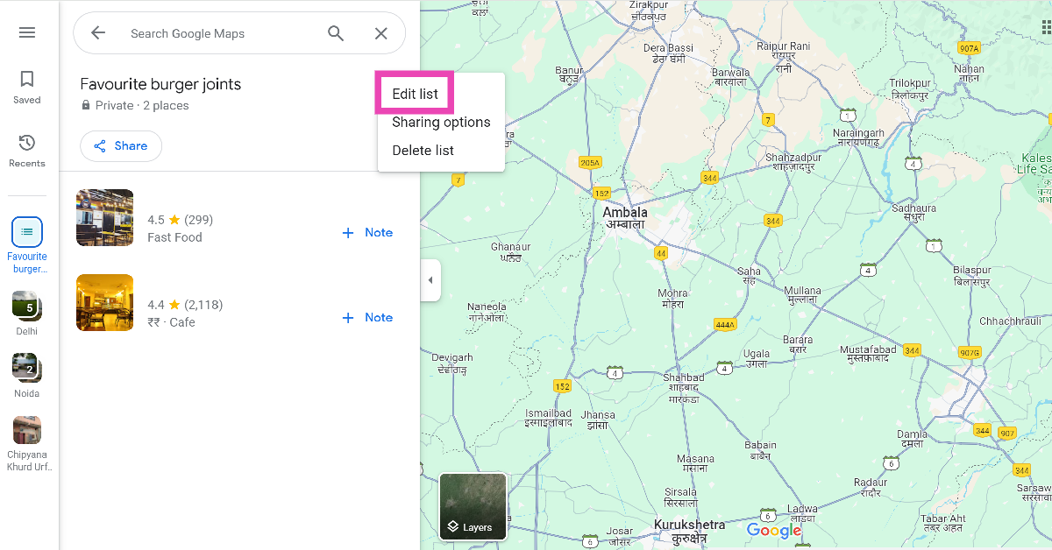Collapse the side panel arrow
The height and width of the screenshot is (550, 1052).
coord(430,280)
